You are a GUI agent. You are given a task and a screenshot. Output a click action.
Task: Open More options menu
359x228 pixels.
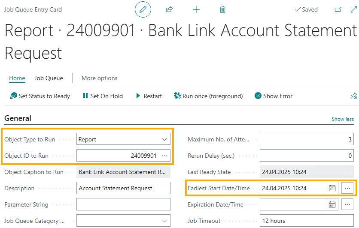point(99,78)
